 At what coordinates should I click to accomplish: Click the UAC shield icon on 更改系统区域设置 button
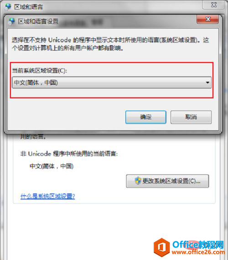click(x=138, y=181)
